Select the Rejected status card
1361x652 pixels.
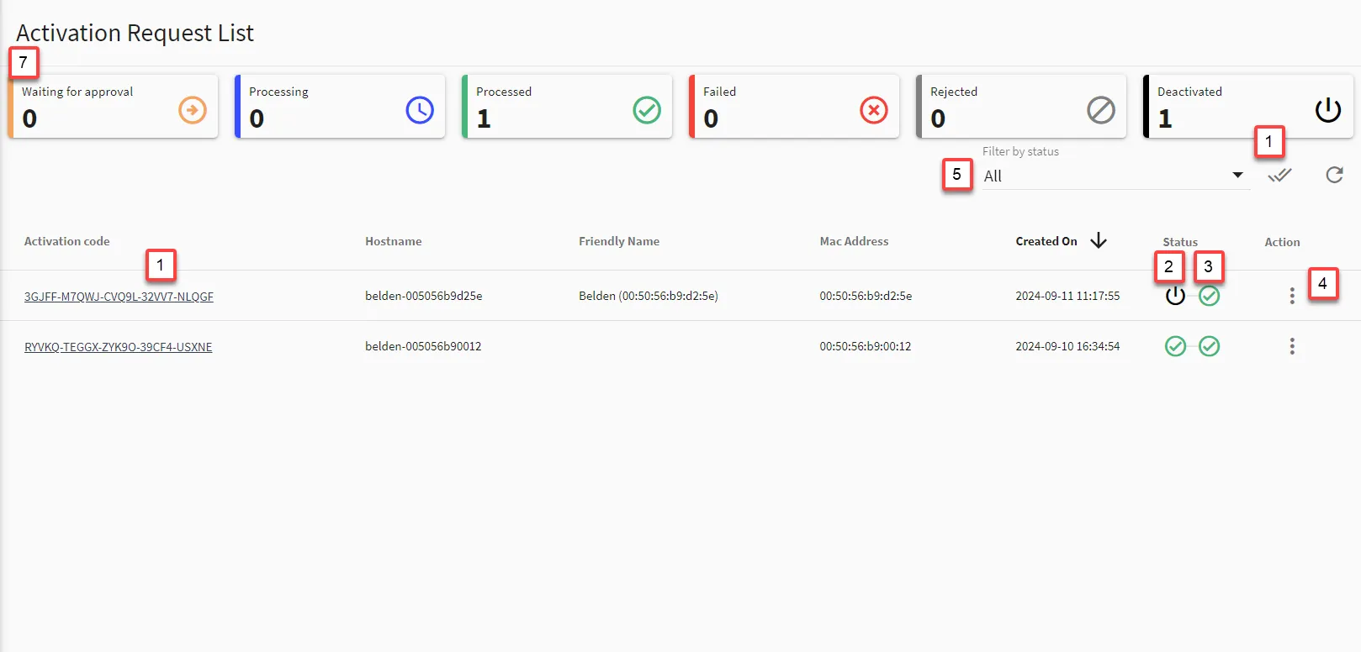point(1021,107)
